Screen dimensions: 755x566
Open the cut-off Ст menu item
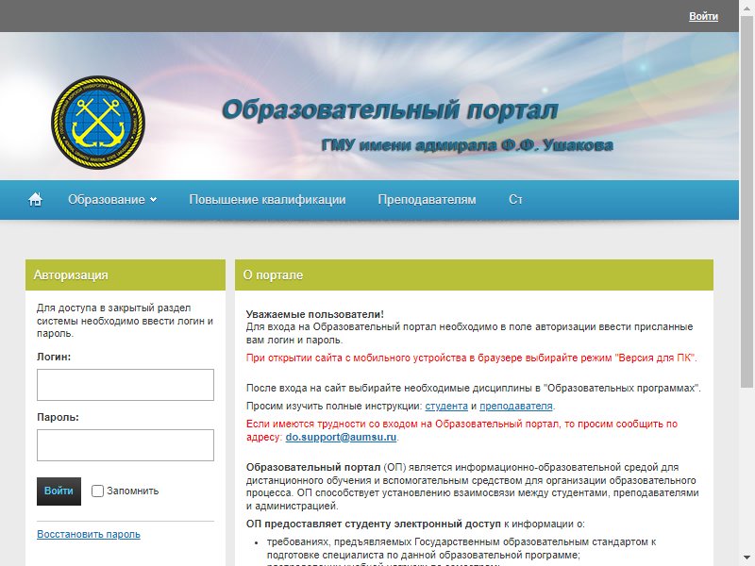point(515,199)
